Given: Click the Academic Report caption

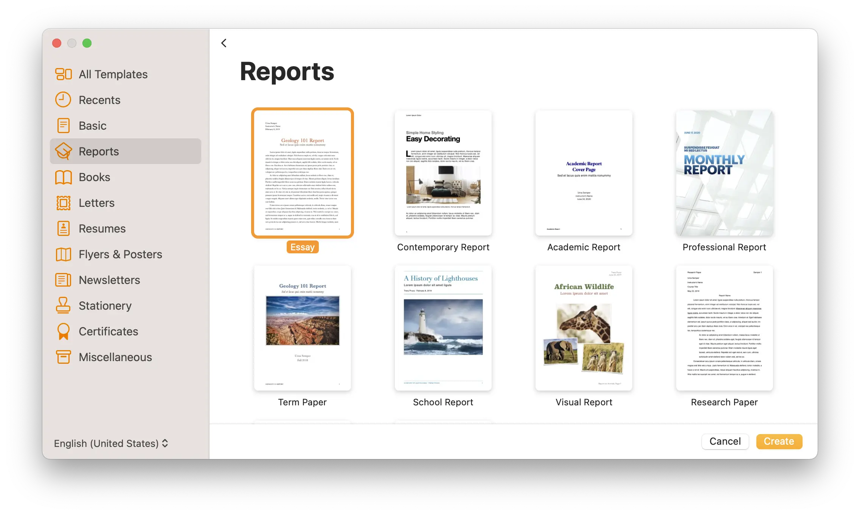Looking at the screenshot, I should click(x=584, y=247).
